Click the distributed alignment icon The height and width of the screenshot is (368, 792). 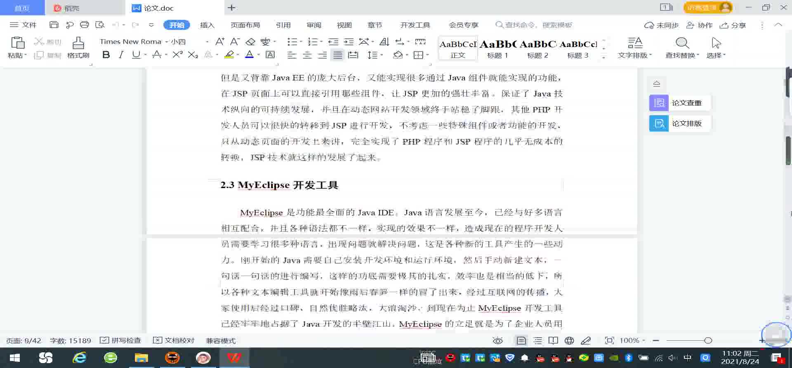tap(353, 55)
